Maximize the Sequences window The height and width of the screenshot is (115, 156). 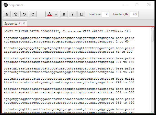[137, 5]
